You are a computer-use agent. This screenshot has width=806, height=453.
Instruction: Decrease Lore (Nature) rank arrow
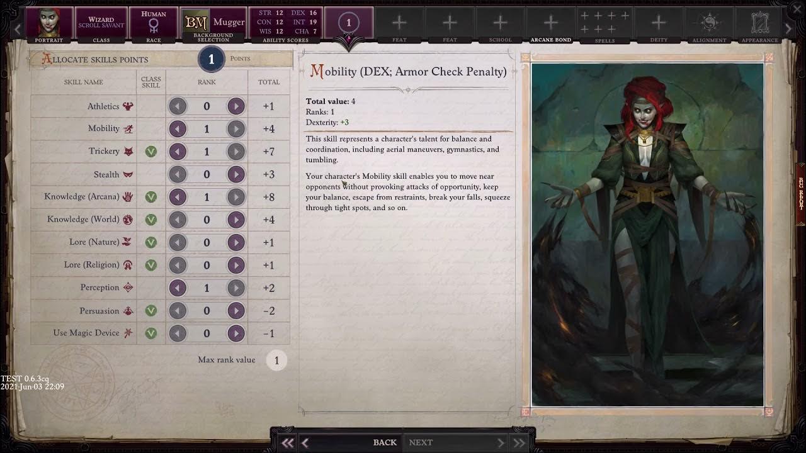[178, 242]
